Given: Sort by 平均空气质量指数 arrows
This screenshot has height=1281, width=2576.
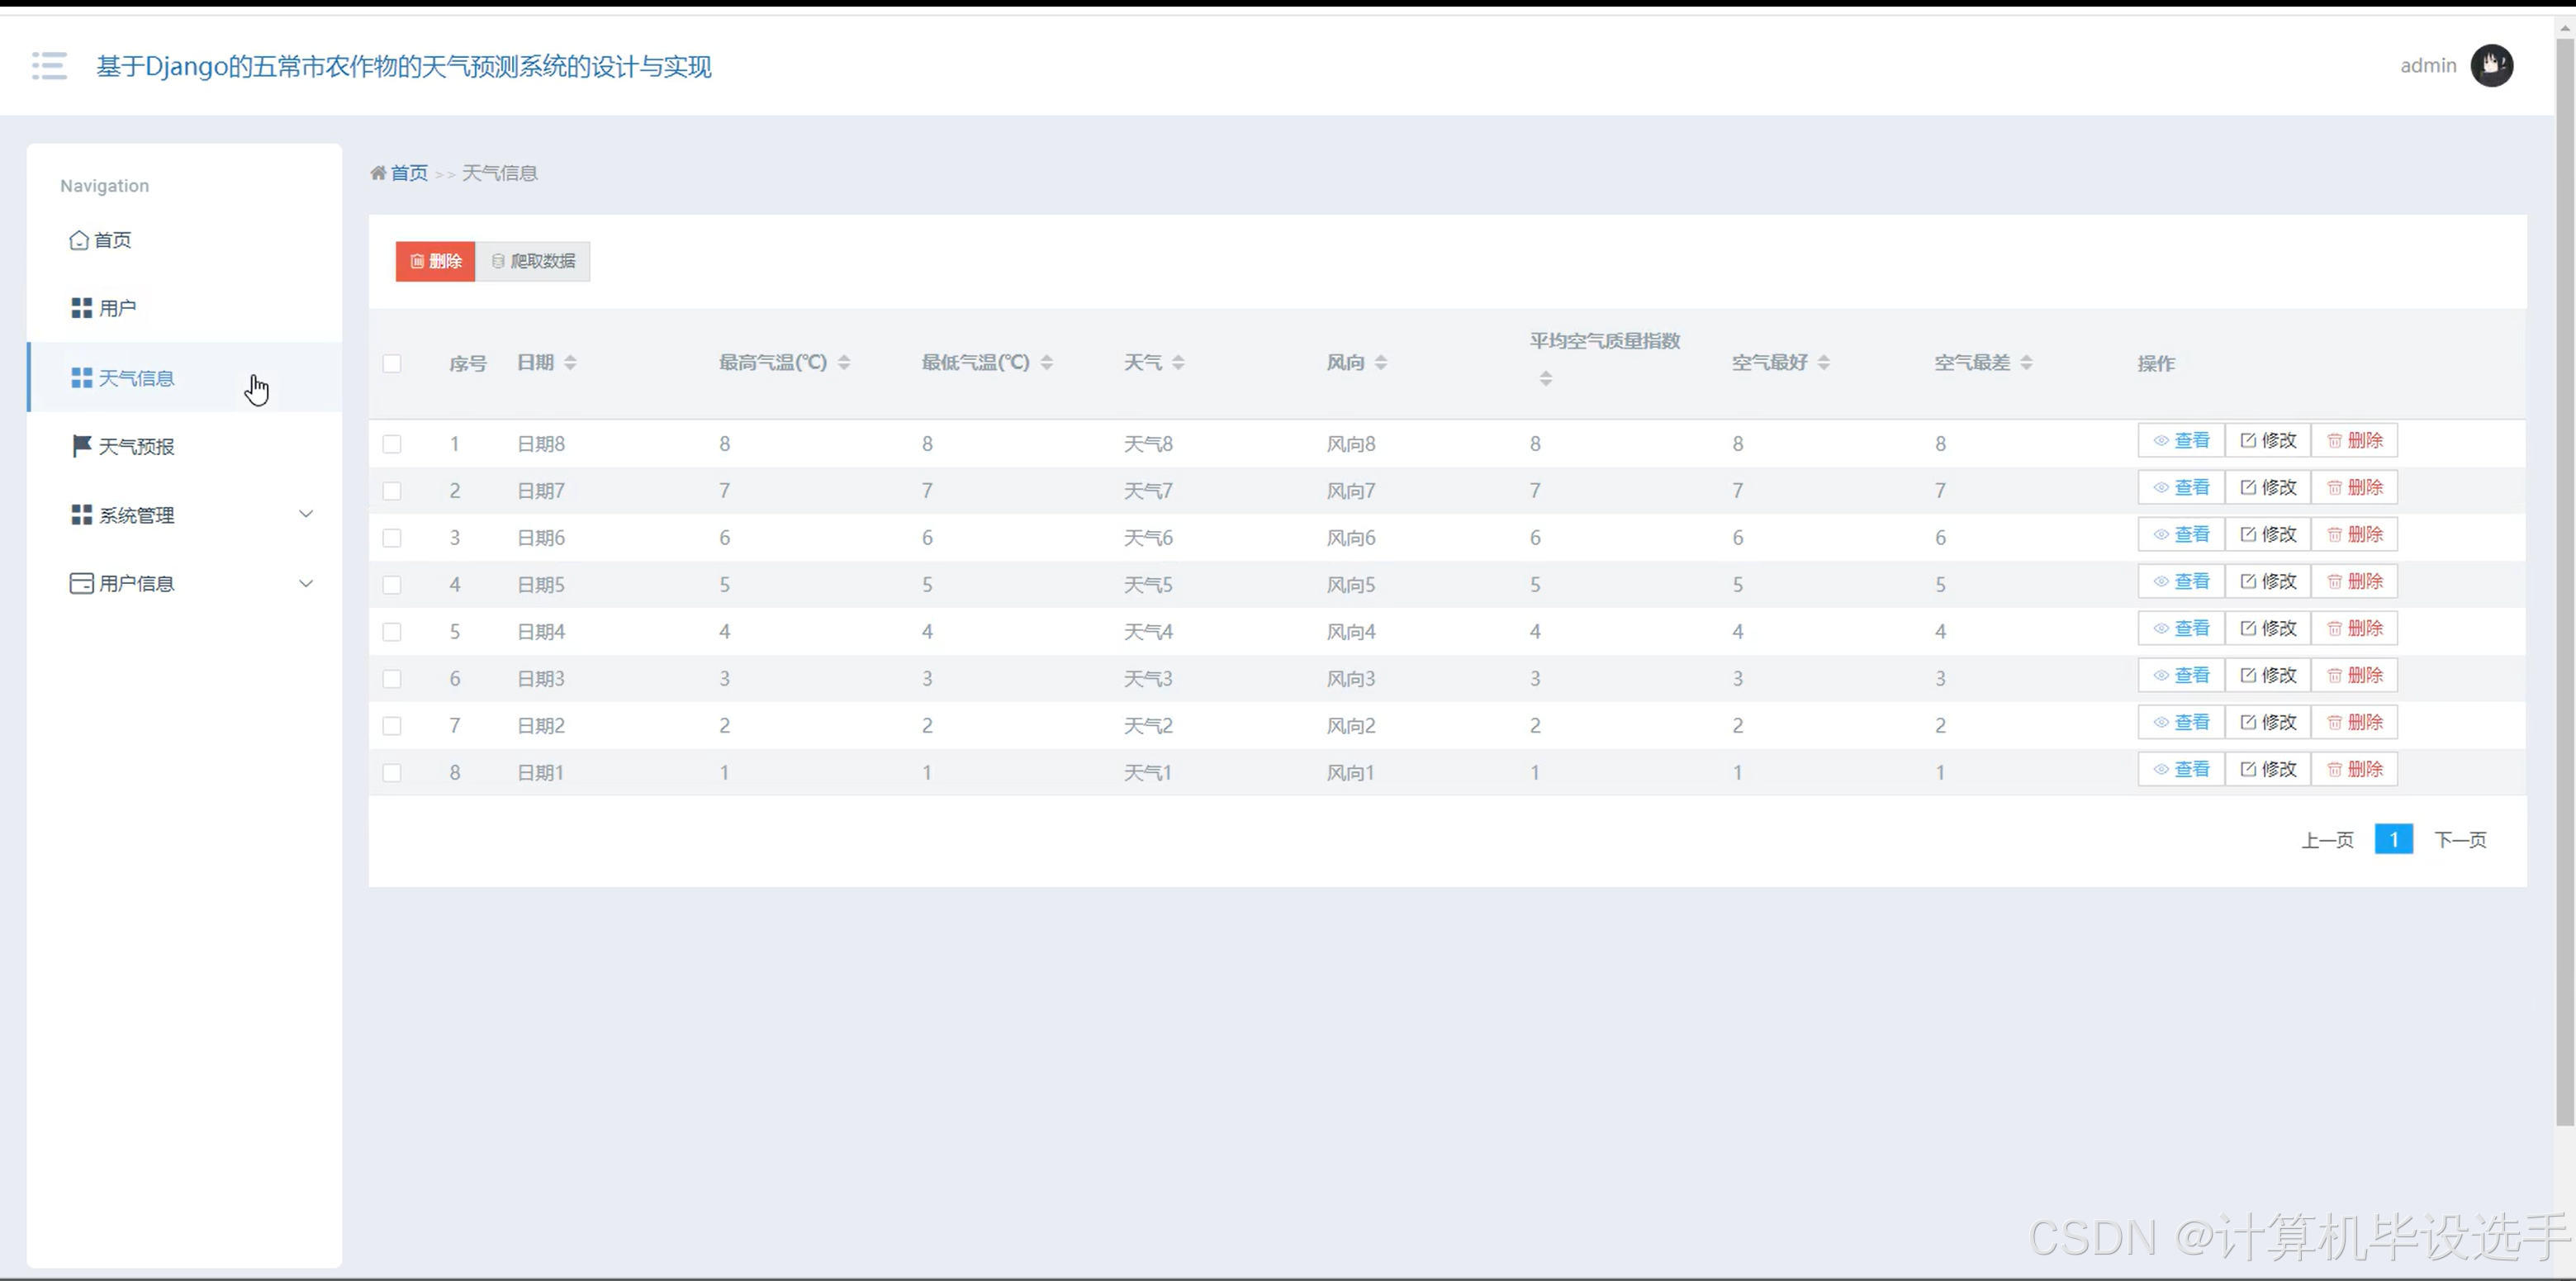Looking at the screenshot, I should click(1545, 378).
